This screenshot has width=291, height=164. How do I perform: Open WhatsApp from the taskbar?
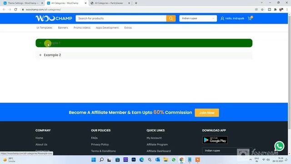tap(174, 159)
